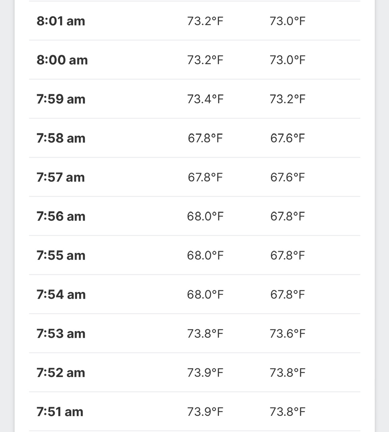Select the 7:58 am row label

61,138
